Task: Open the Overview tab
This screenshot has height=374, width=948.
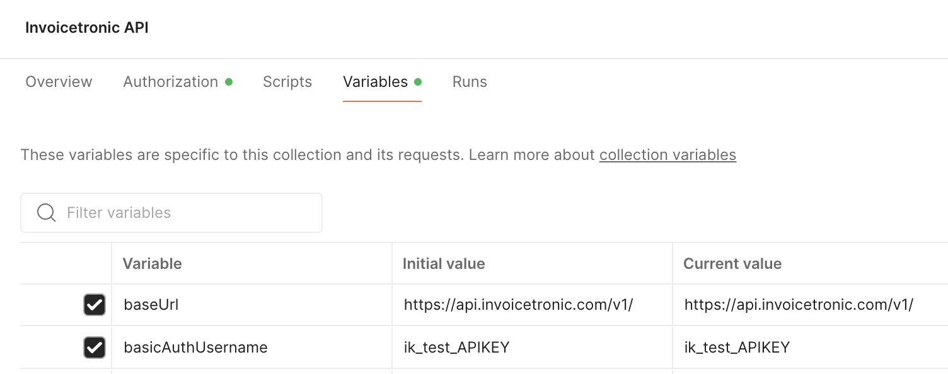Action: point(59,82)
